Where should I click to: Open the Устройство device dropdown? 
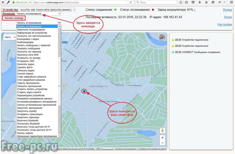point(47,10)
